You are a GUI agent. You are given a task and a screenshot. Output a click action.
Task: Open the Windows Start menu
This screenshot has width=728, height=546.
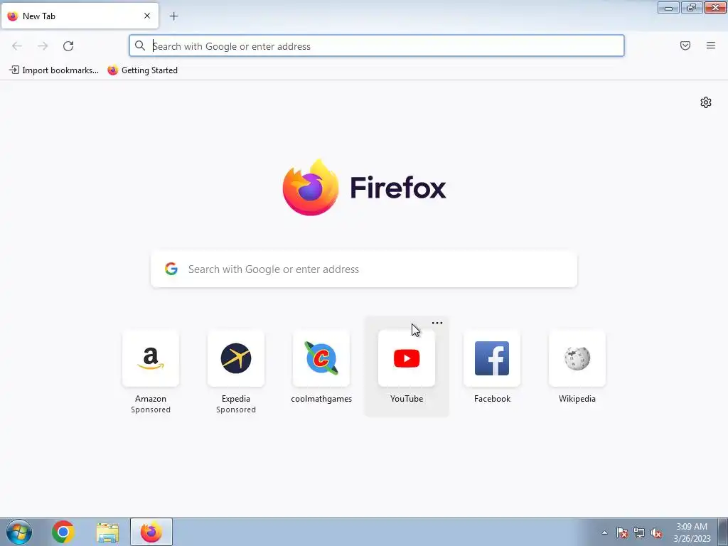19,532
